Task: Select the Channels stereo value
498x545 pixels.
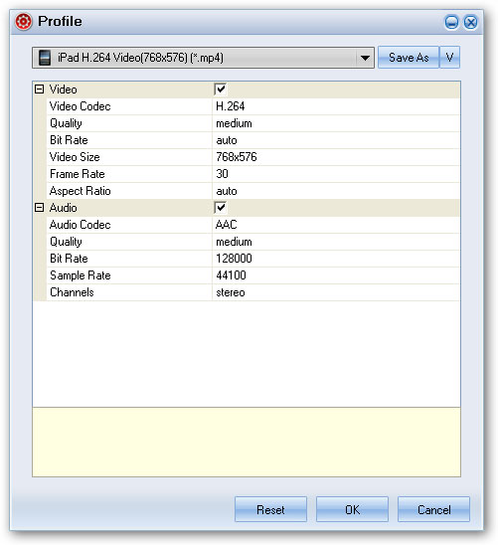Action: tap(336, 292)
